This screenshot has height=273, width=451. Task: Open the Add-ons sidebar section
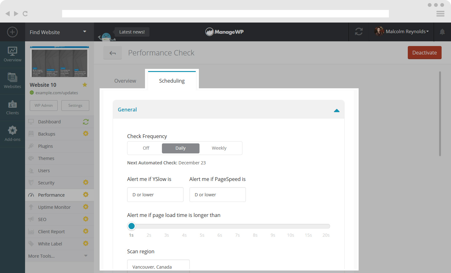[13, 134]
